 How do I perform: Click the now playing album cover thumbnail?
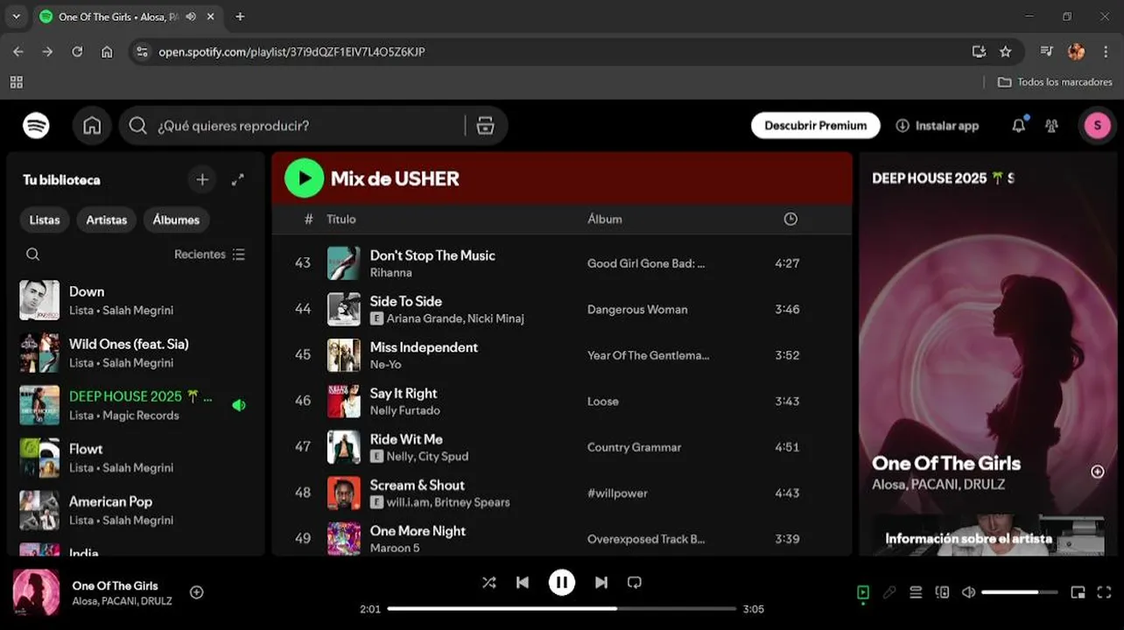[x=36, y=592]
